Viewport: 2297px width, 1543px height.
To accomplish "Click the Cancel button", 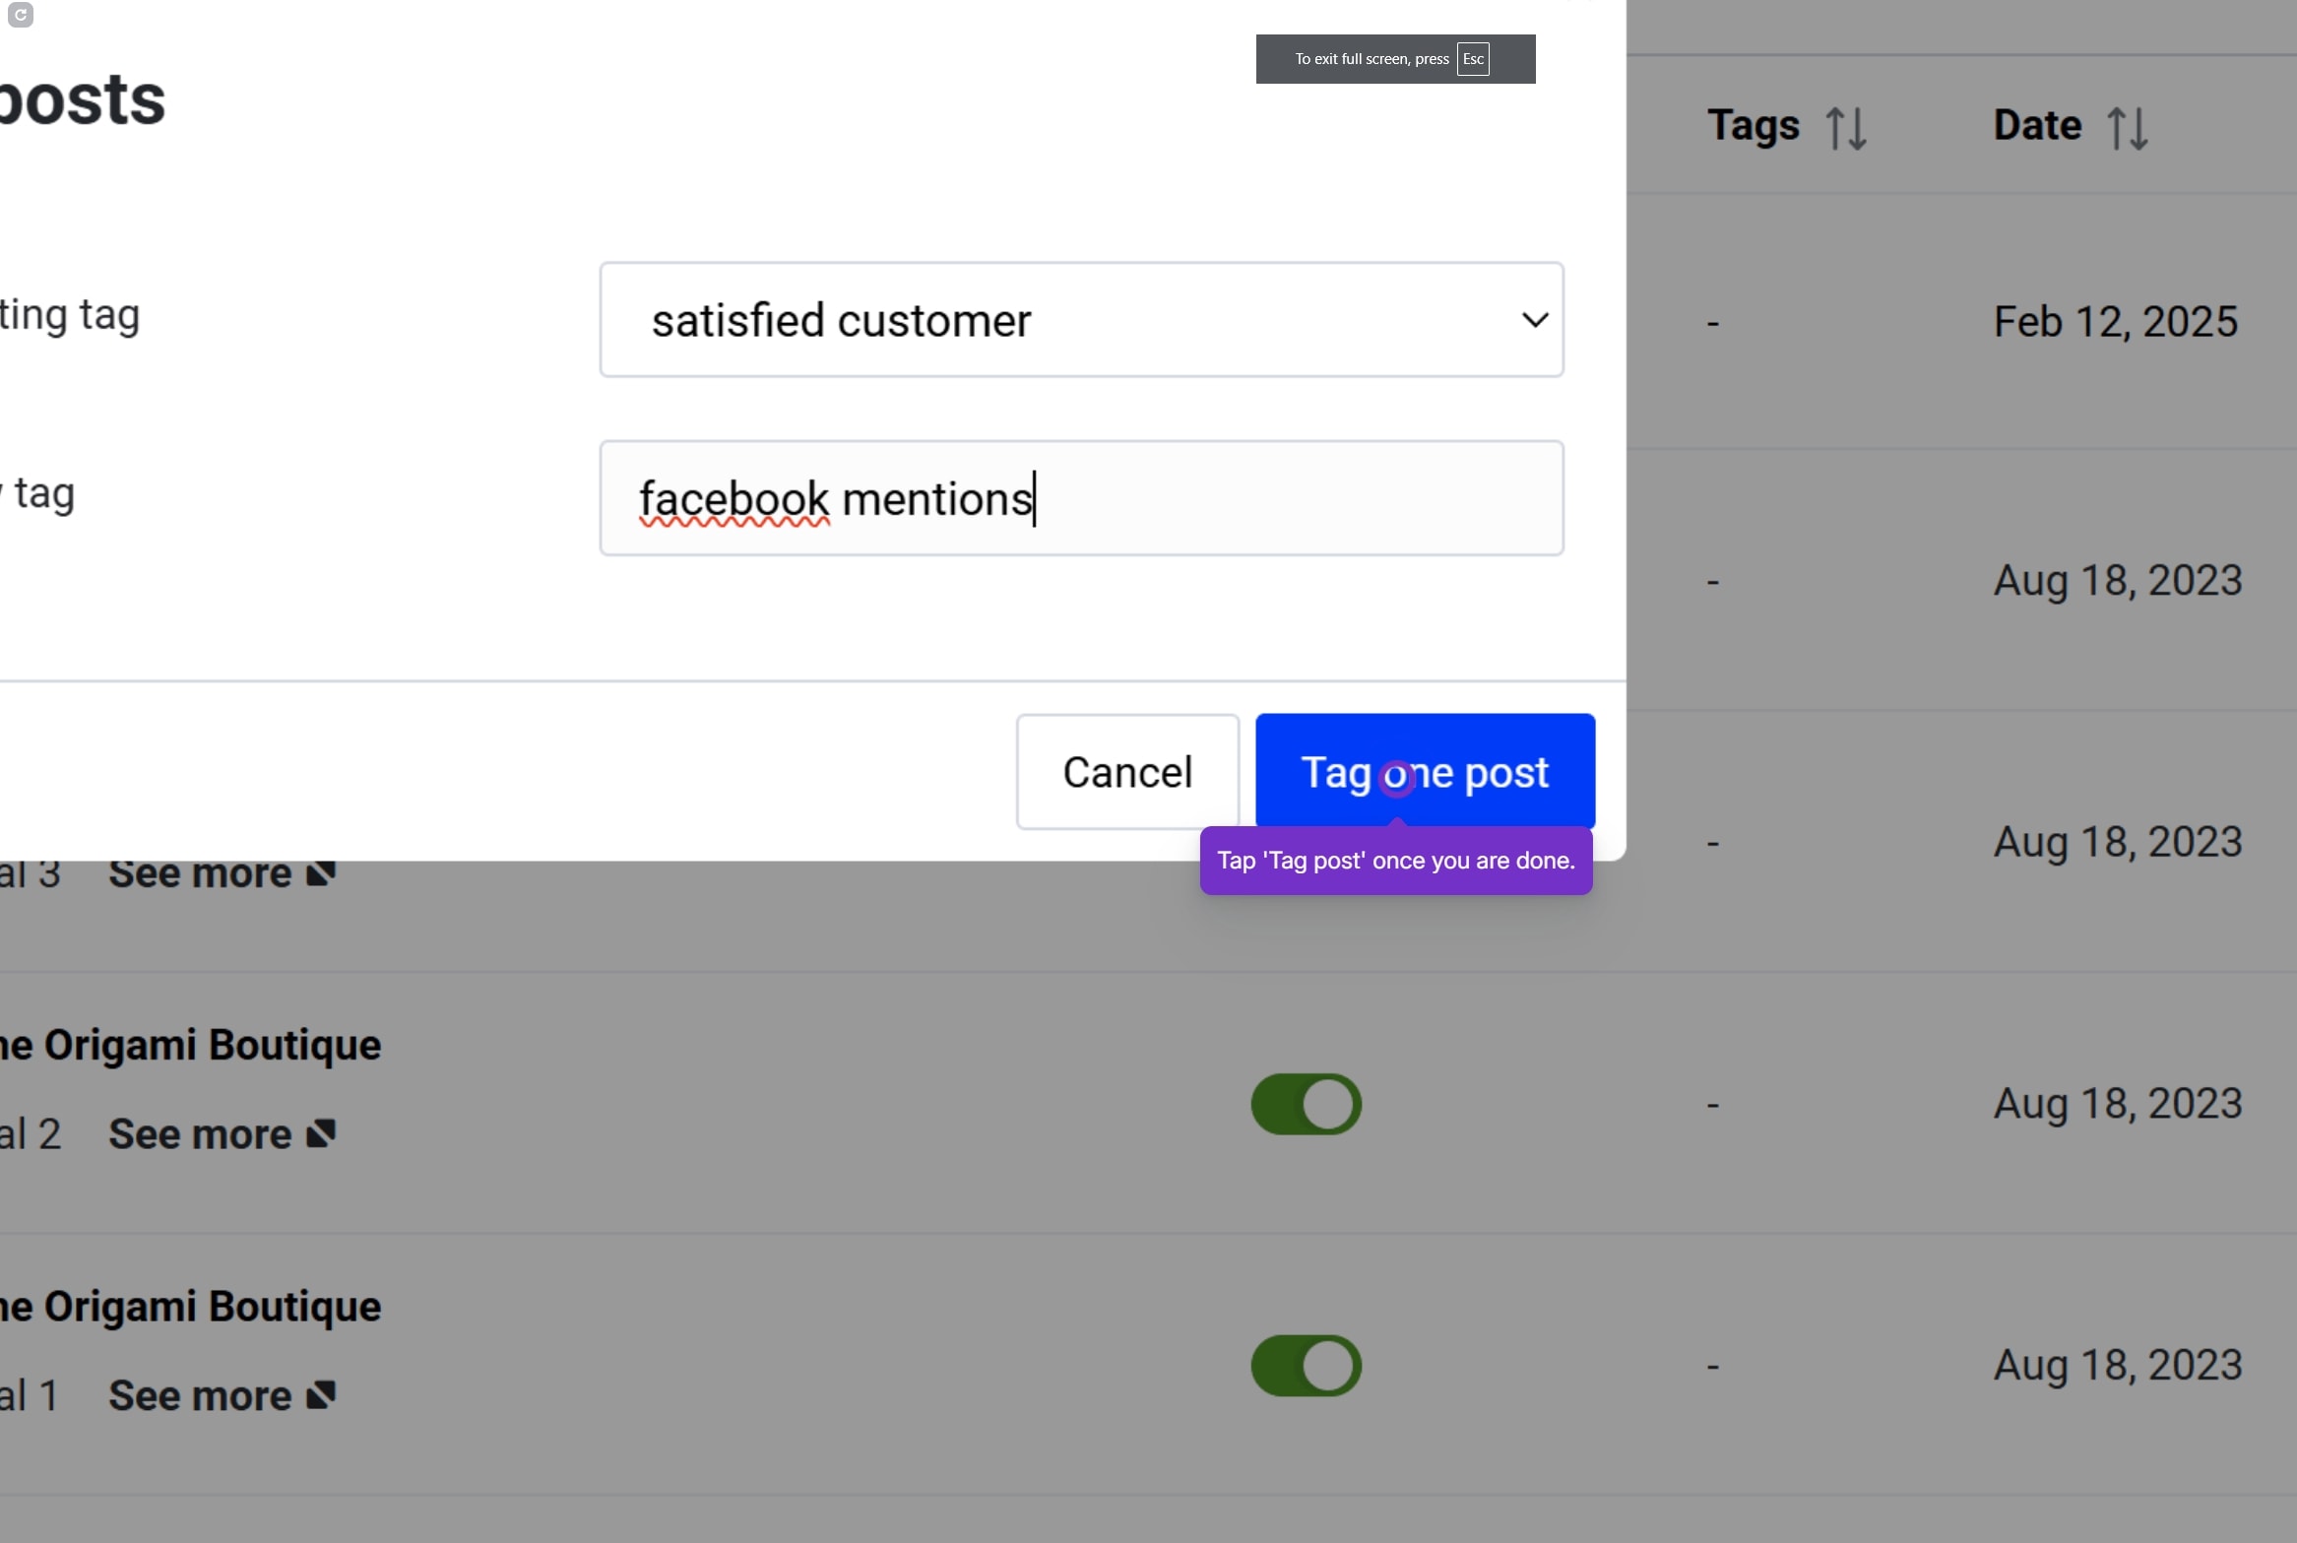I will (1127, 772).
